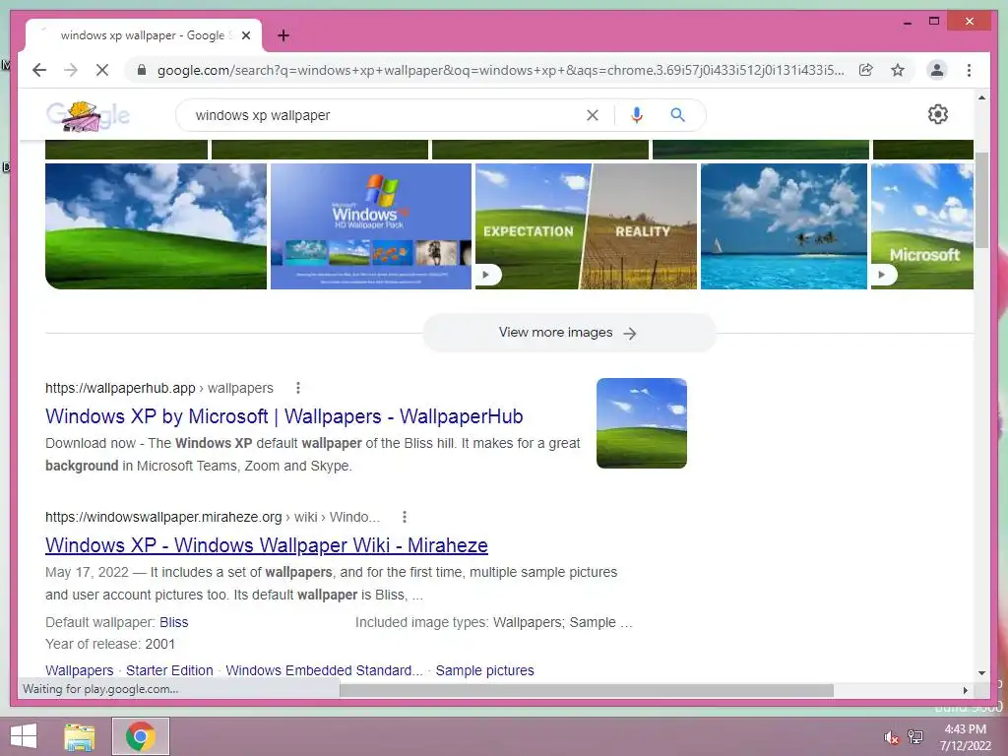Open Windows XP by Microsoft WallpaperHub link
This screenshot has height=756, width=1008.
284,416
